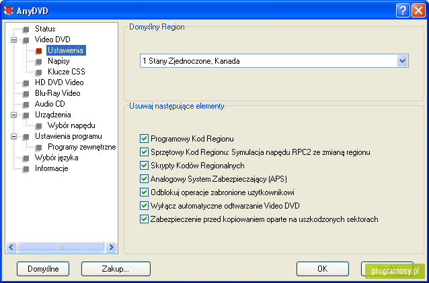Click the Domyślne button
The height and width of the screenshot is (283, 429).
pyautogui.click(x=43, y=269)
